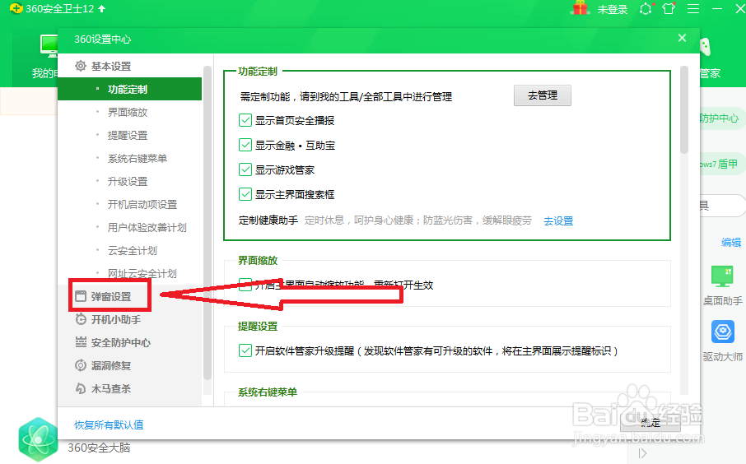
Task: Click the upgrade arrow beside 360安全卫士12
Action: [x=102, y=8]
